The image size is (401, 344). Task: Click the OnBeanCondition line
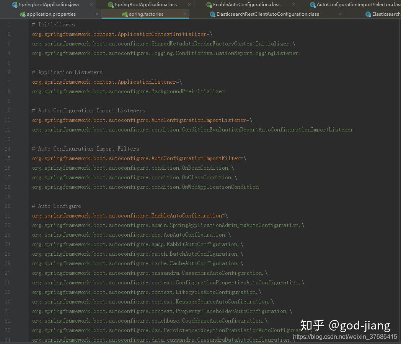(x=133, y=168)
